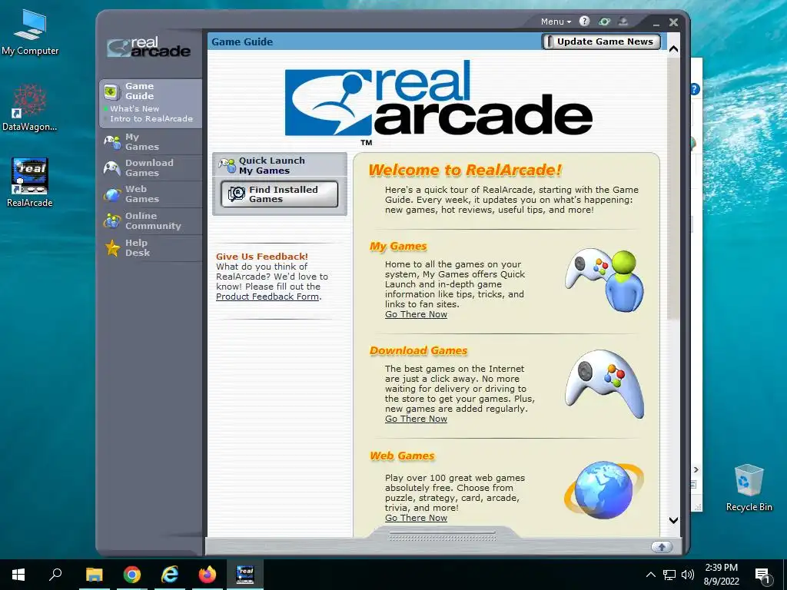Launch Google Chrome from the taskbar
The width and height of the screenshot is (787, 590).
[x=132, y=575]
